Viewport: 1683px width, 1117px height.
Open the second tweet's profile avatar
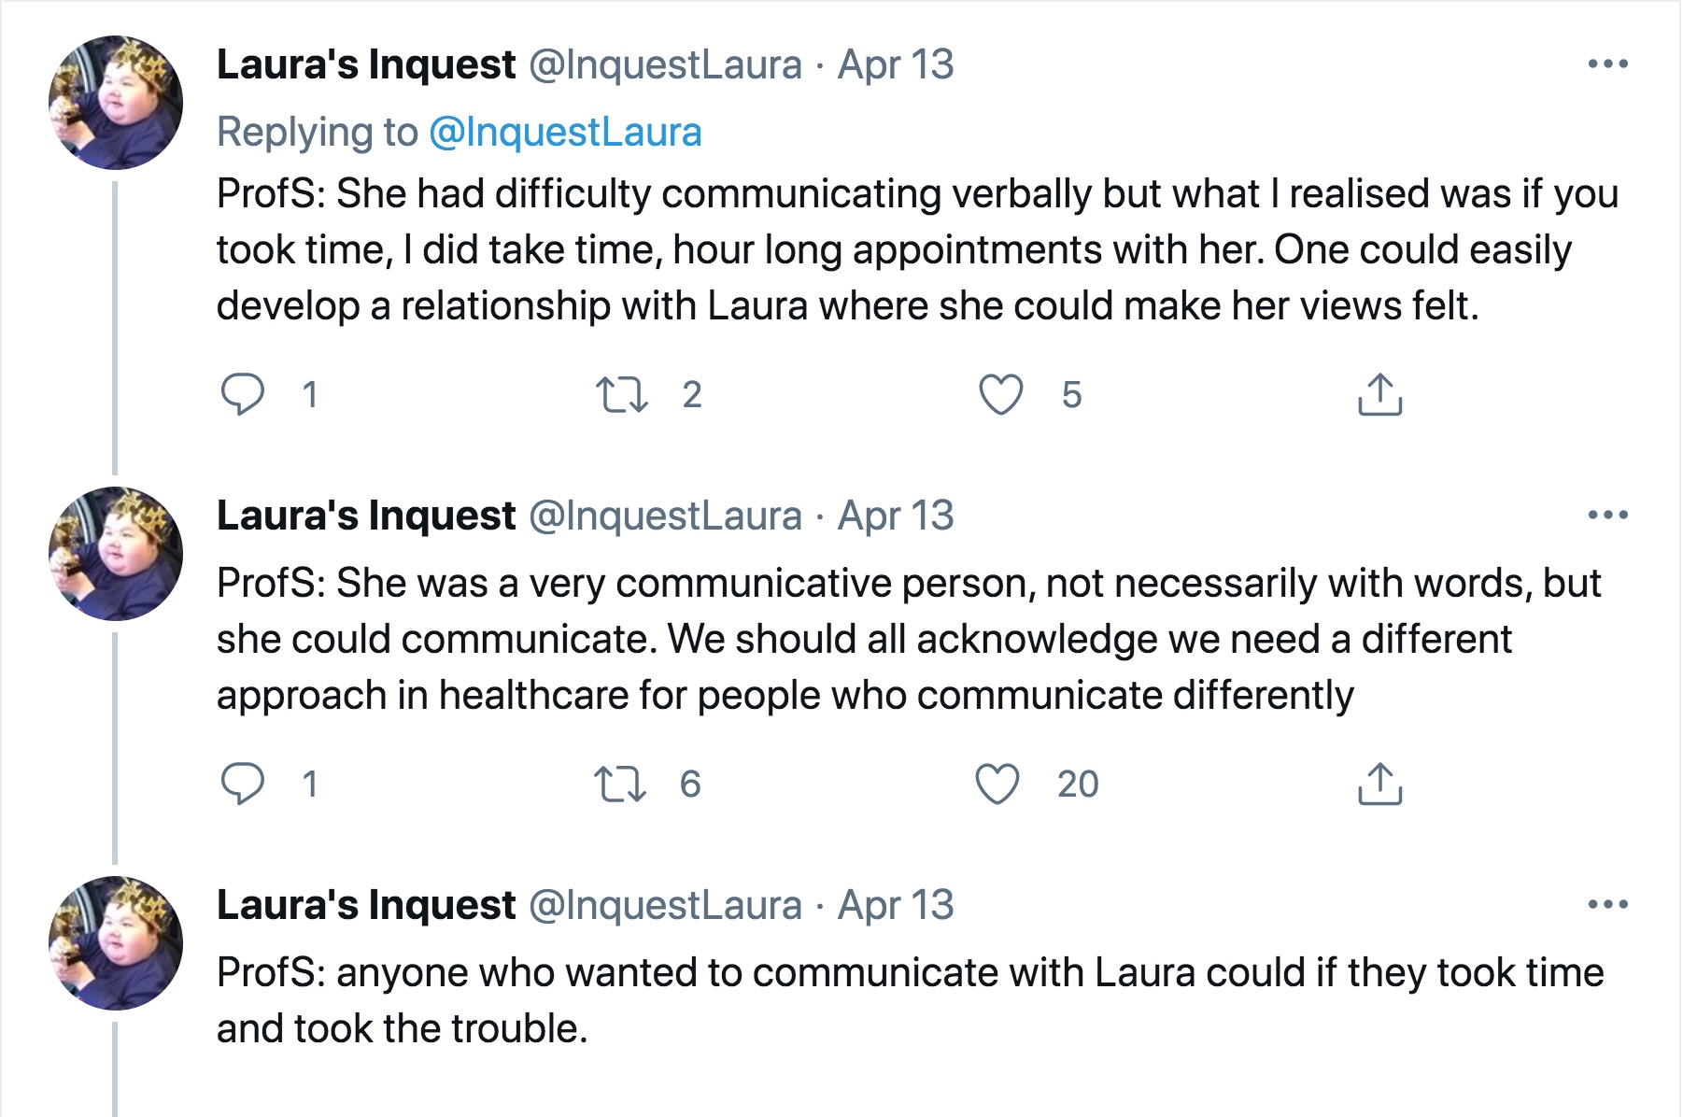tap(116, 553)
